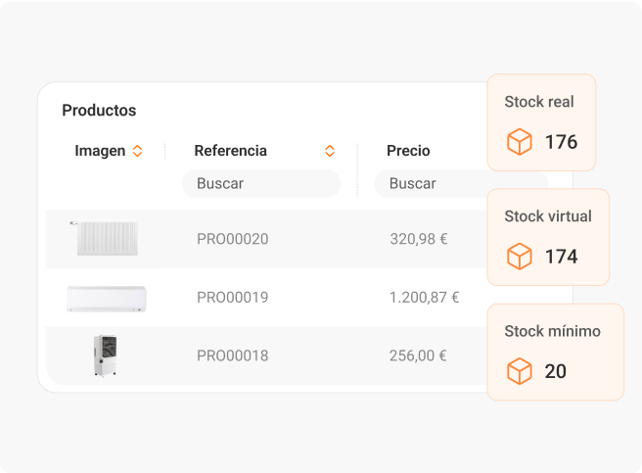Screen dimensions: 642x473
Task: Sort by Referencia column arrows
Action: pos(330,151)
